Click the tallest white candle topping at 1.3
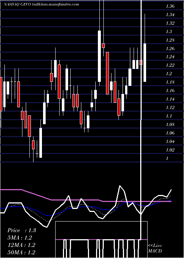 [x=99, y=56]
